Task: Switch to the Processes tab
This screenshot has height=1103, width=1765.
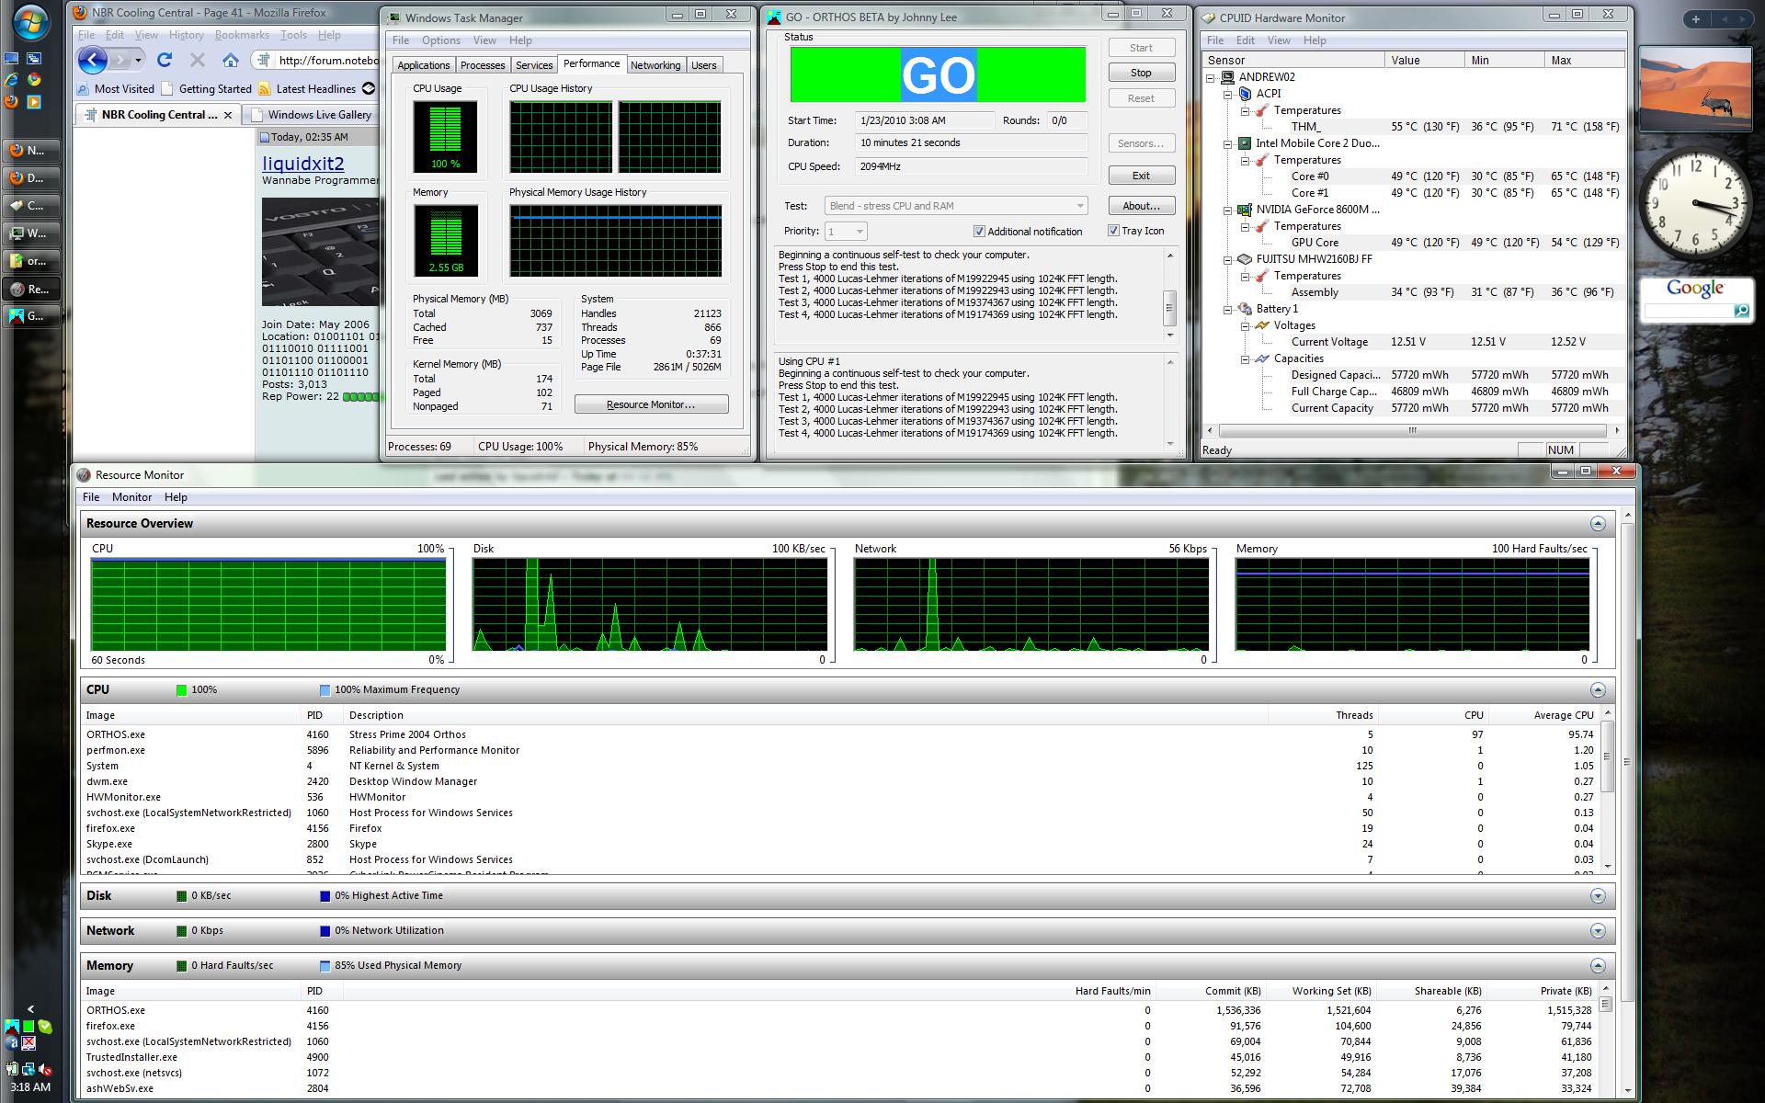Action: [x=483, y=65]
